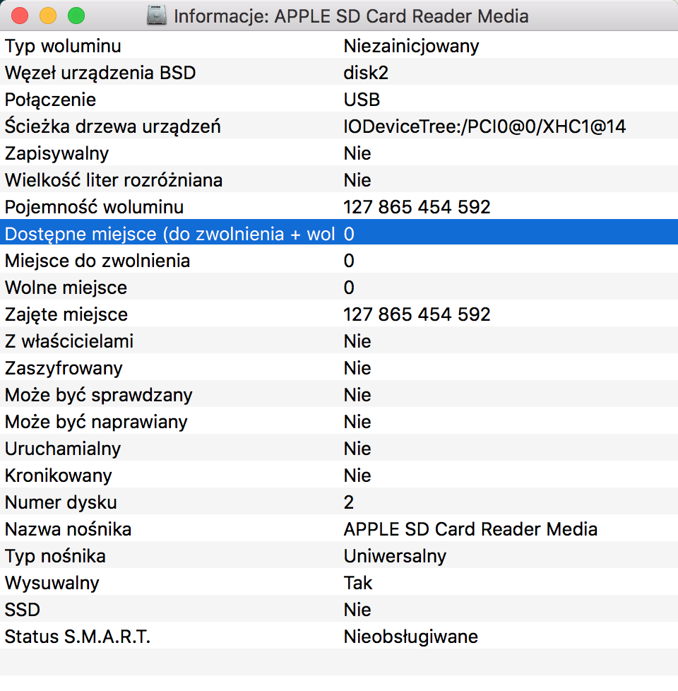Screen dimensions: 678x691
Task: Click the 'Nieobsługiwane' value
Action: click(x=410, y=637)
